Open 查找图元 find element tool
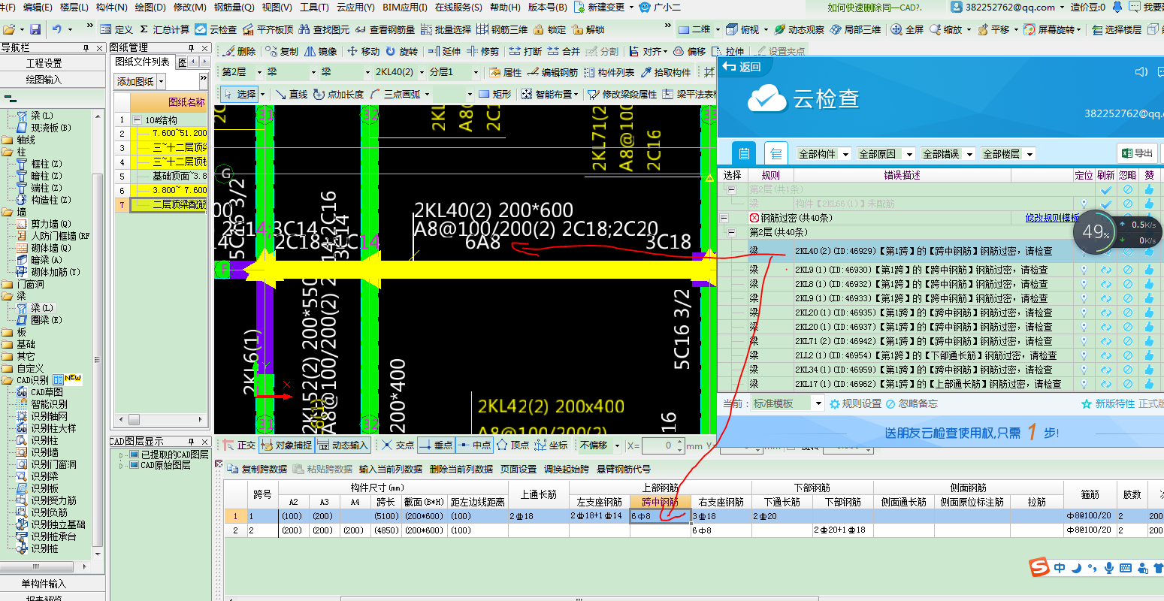 point(324,29)
